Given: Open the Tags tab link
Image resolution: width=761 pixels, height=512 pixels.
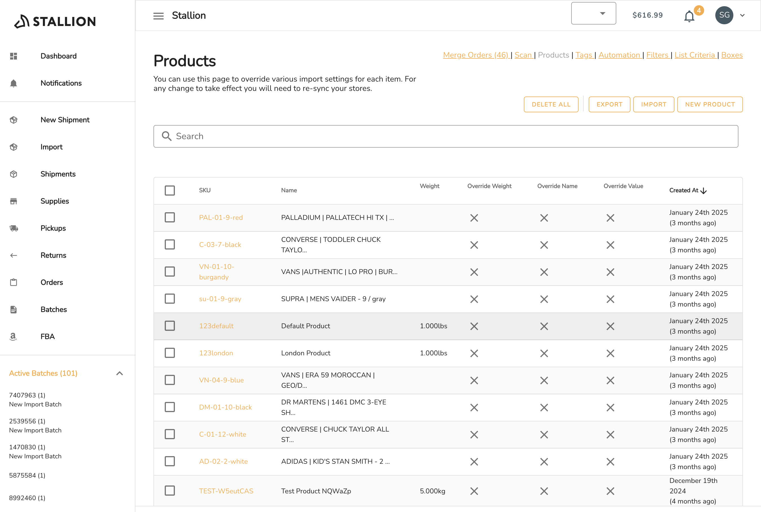Looking at the screenshot, I should tap(584, 55).
